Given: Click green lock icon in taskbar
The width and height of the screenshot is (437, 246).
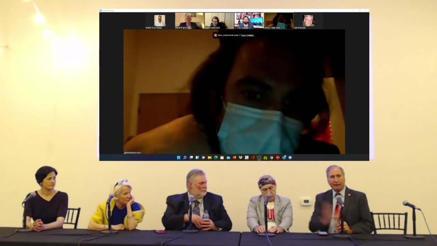Looking at the screenshot, I should 265,158.
